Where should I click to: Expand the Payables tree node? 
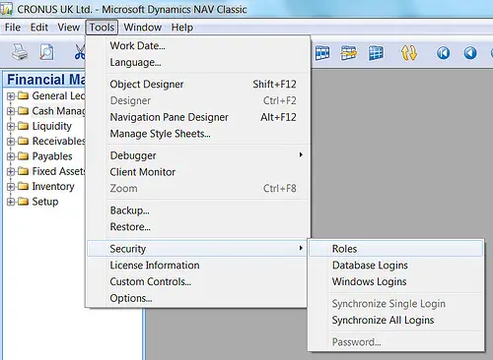[11, 156]
